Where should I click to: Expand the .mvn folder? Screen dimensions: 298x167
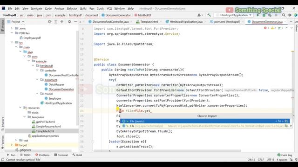click(x=12, y=28)
